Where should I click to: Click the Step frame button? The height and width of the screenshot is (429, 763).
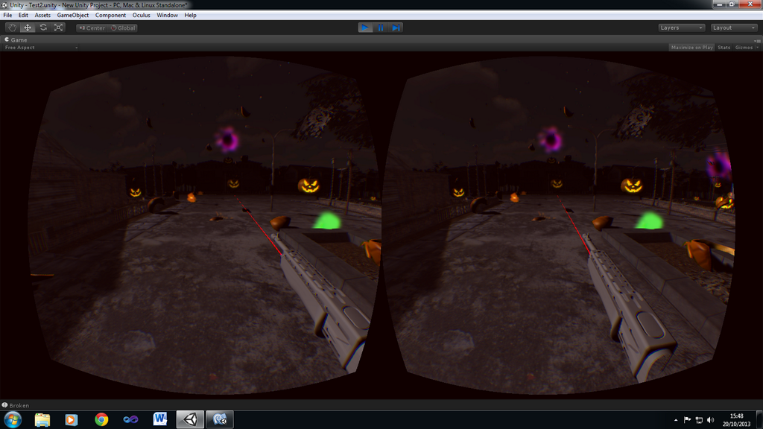[396, 28]
